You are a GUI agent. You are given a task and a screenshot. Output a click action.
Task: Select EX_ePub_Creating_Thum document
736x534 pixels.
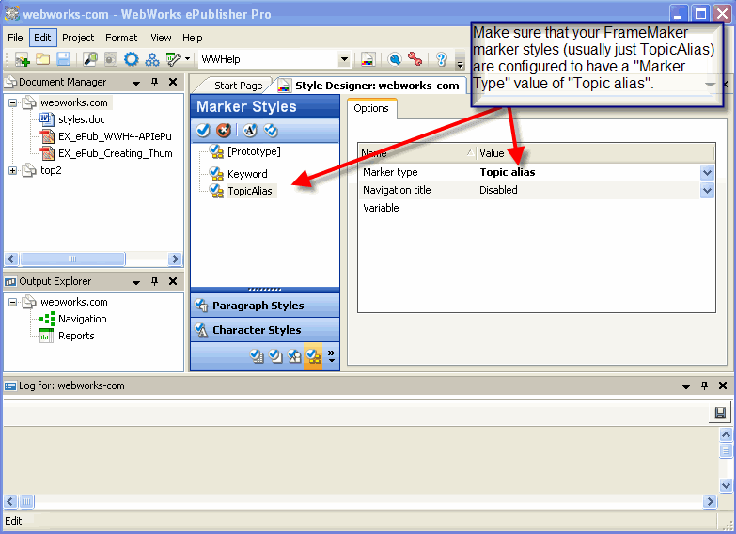pyautogui.click(x=115, y=153)
